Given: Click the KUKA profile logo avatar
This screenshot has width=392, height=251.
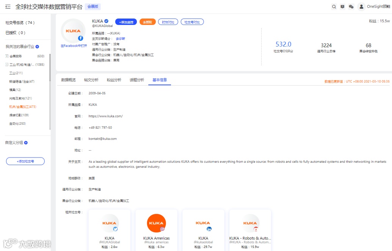Looking at the screenshot, I should click(x=73, y=31).
